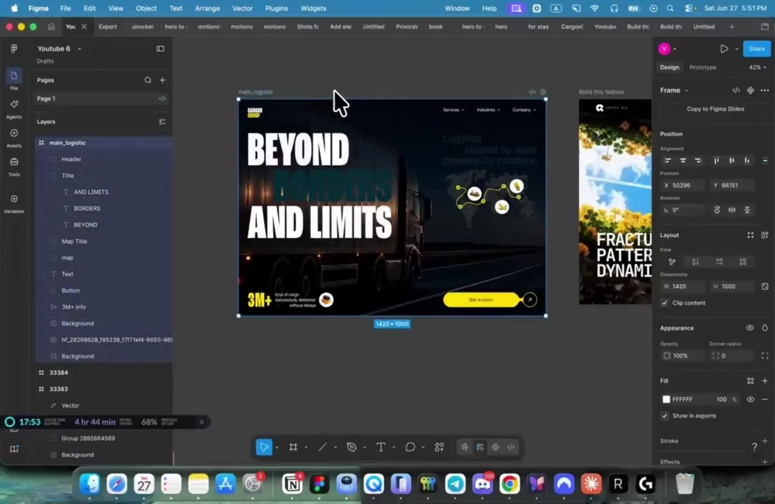The height and width of the screenshot is (504, 775).
Task: Toggle sidebar collapse icon next to Youtube 6
Action: tap(160, 49)
